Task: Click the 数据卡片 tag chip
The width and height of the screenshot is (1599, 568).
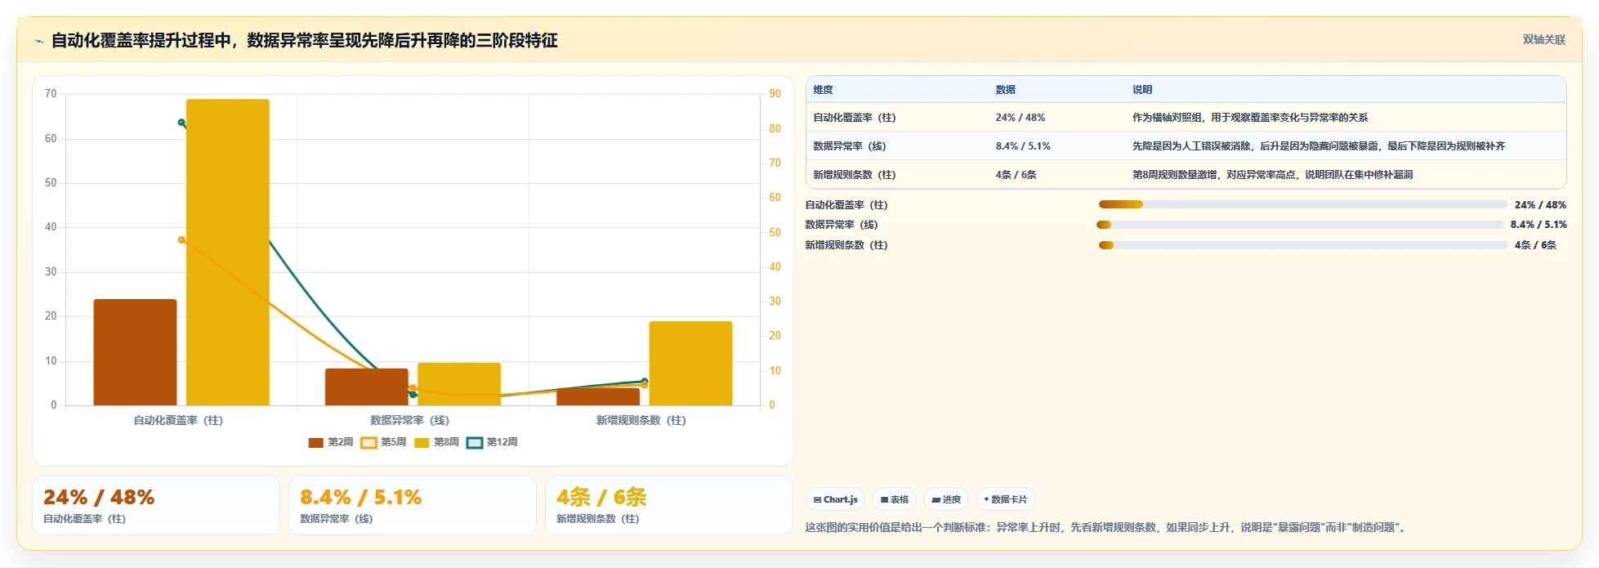Action: click(x=1005, y=499)
